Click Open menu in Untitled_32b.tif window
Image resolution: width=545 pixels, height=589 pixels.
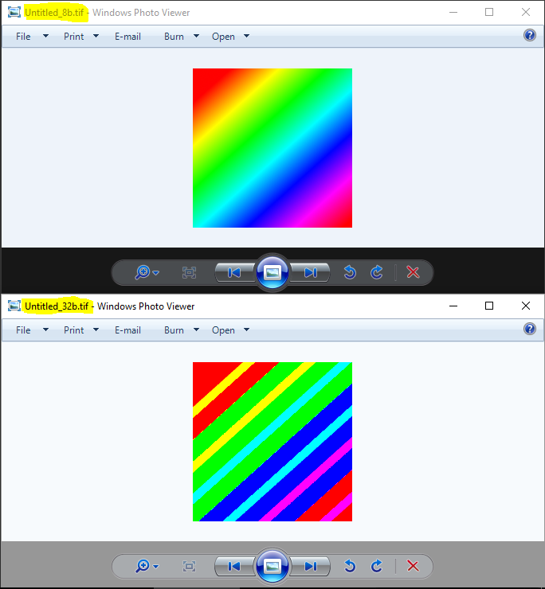pyautogui.click(x=223, y=330)
